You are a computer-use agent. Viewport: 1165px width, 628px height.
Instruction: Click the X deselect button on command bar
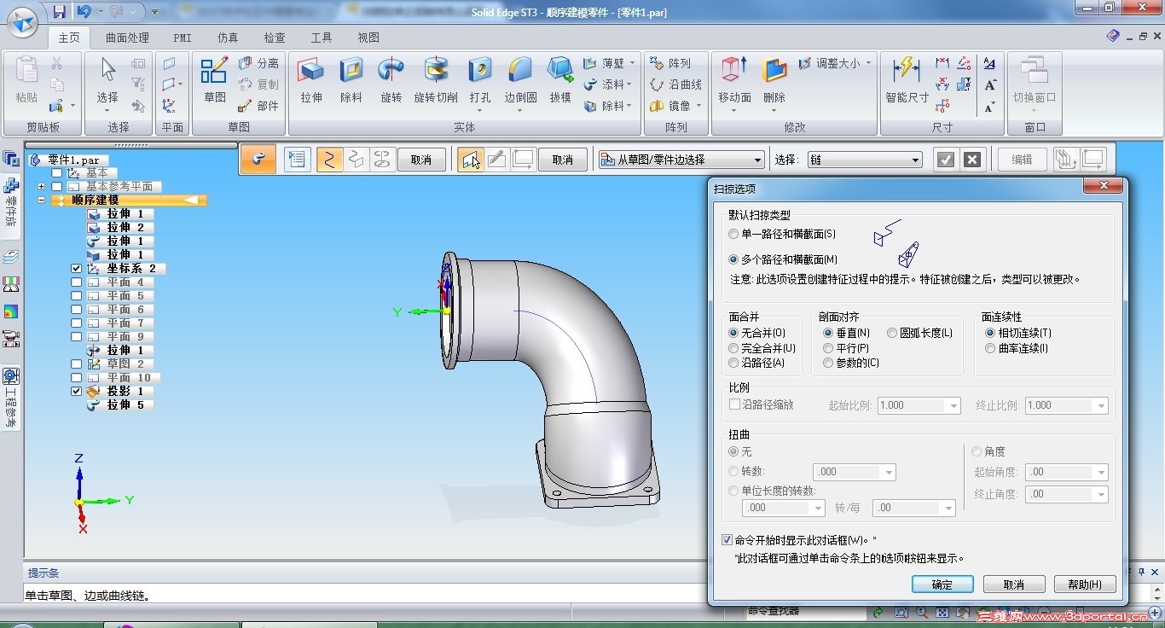(971, 160)
